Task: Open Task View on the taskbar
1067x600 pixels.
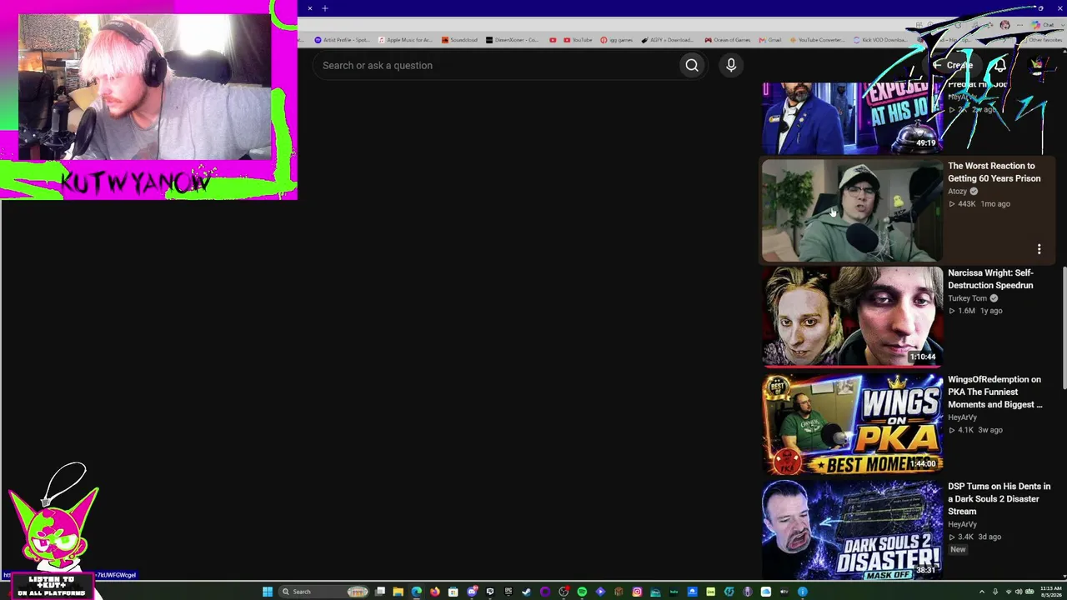Action: [380, 592]
